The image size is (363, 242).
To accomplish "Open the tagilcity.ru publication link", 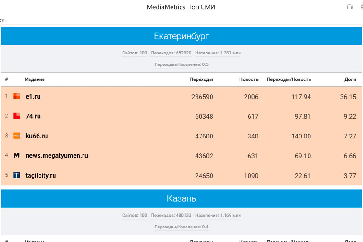I will [41, 176].
